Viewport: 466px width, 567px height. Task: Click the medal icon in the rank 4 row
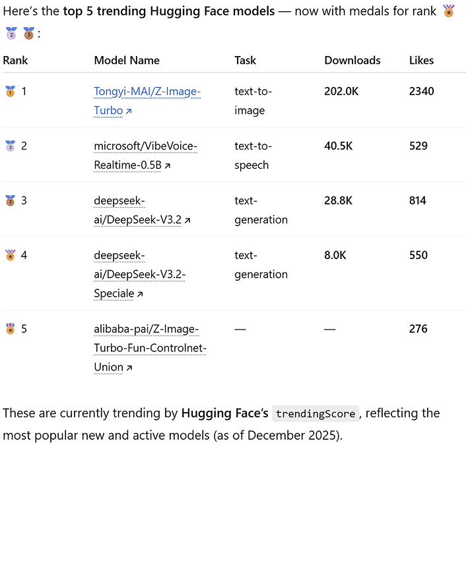(x=10, y=255)
